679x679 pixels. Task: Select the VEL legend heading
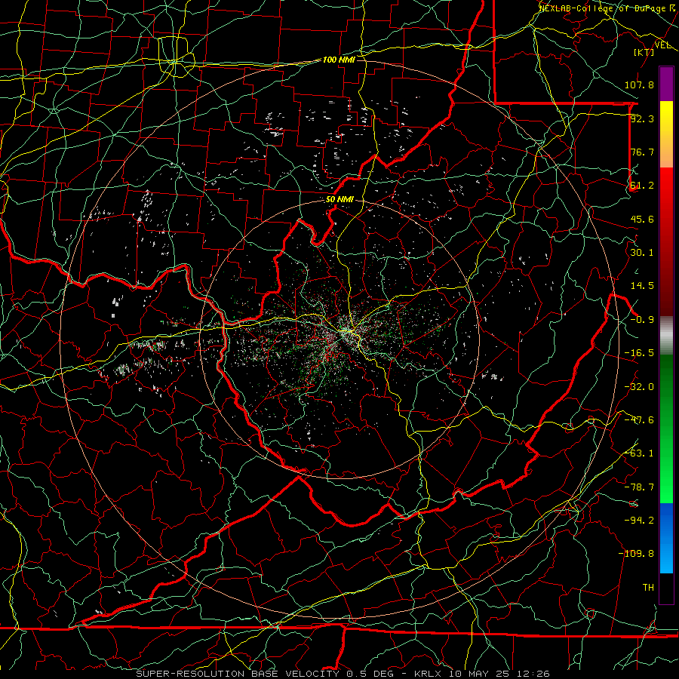pyautogui.click(x=662, y=45)
